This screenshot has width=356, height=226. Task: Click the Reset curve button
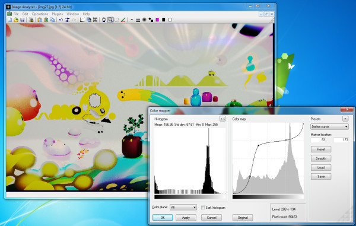[321, 149]
